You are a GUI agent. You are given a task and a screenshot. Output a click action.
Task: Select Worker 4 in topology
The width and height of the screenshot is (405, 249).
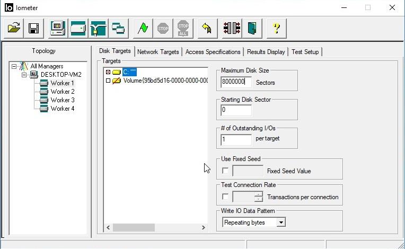pos(63,109)
